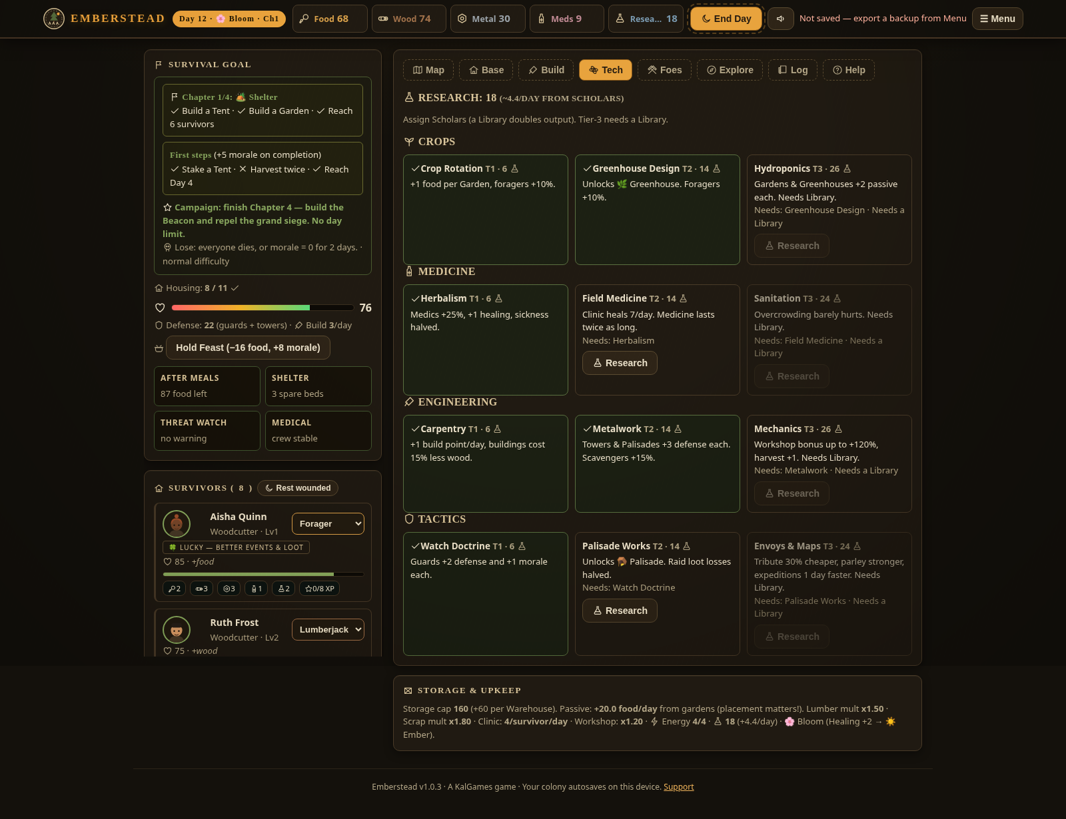Click the Meds 9 resource chip
Screen dimensions: 1066x819
567,19
